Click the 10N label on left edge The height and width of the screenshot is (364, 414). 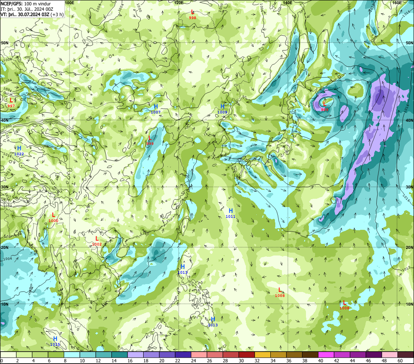coord(5,304)
